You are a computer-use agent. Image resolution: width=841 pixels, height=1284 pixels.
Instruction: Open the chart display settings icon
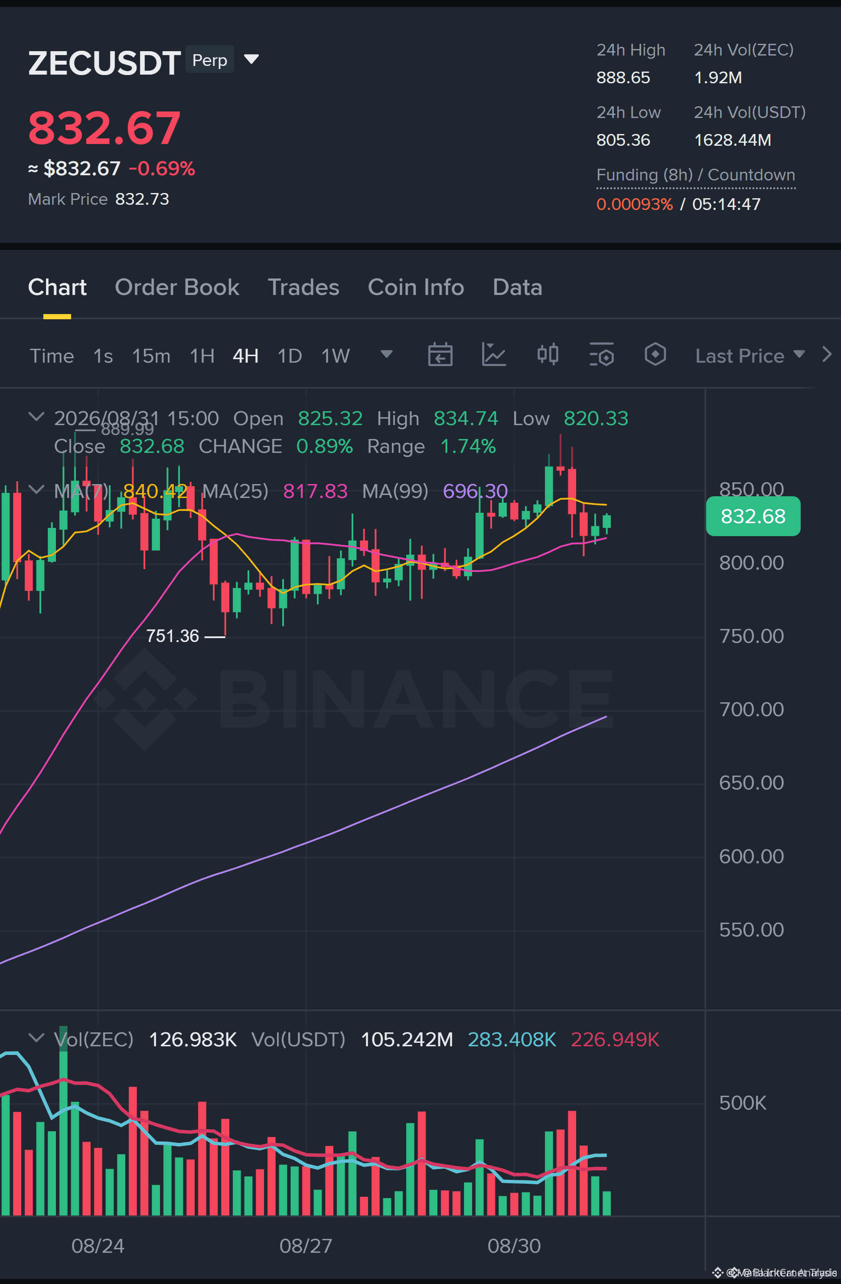602,354
